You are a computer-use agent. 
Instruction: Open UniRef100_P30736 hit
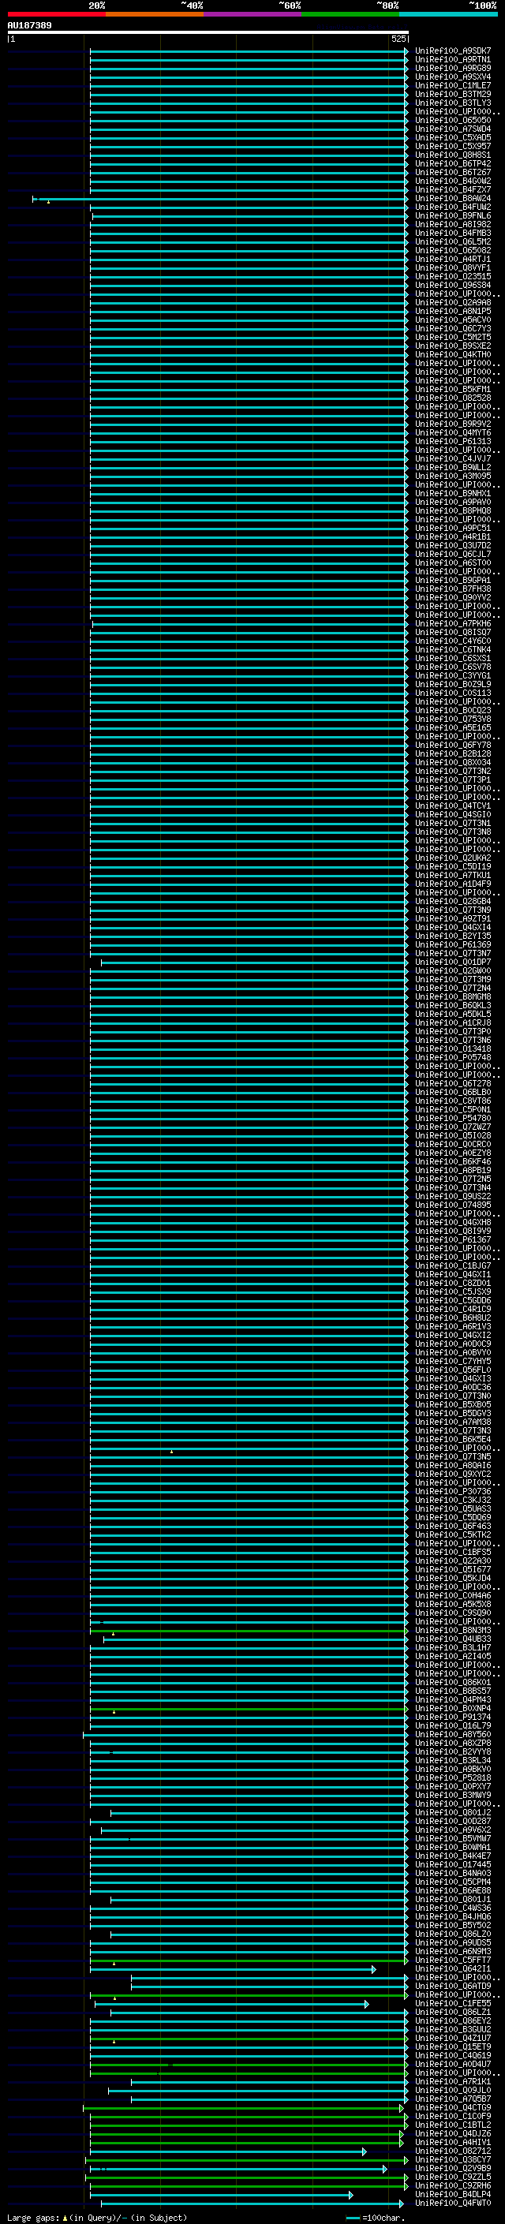click(452, 1491)
